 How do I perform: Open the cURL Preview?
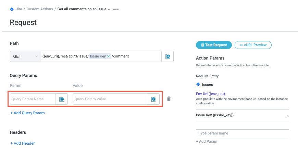click(x=253, y=45)
